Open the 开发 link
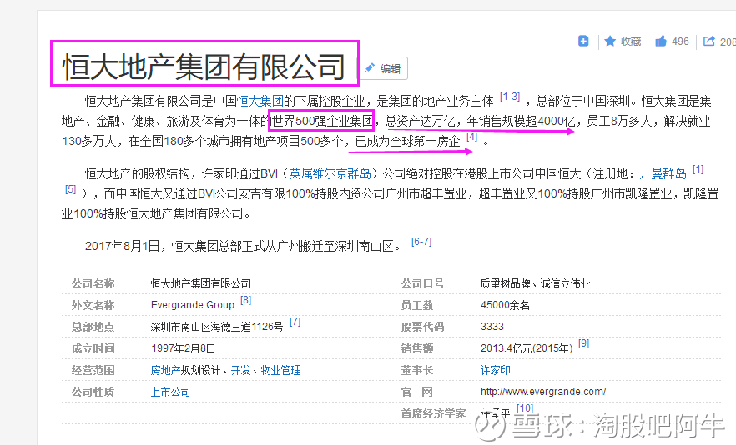 tap(241, 370)
